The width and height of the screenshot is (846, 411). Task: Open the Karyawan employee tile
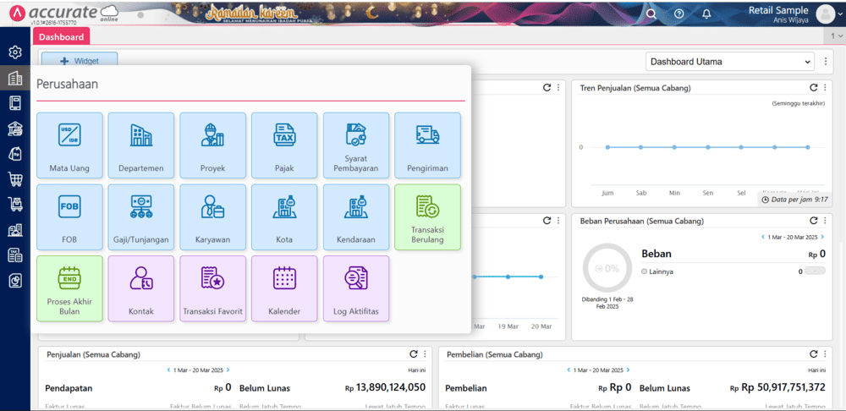212,216
